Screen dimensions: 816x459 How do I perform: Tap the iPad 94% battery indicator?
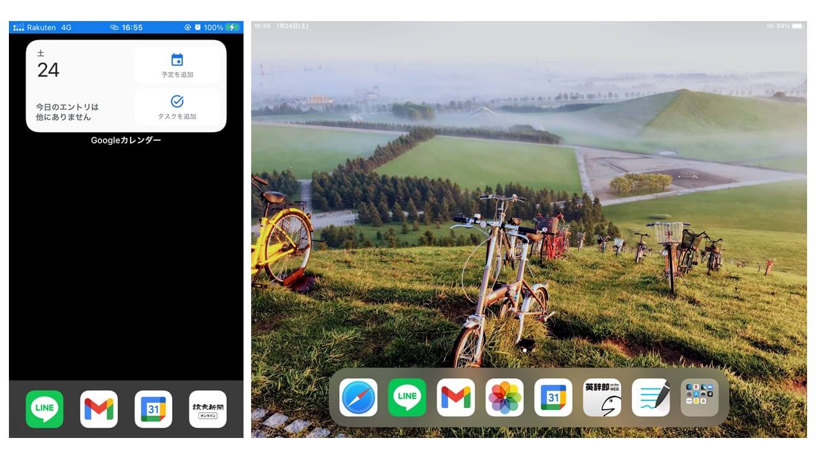click(x=789, y=26)
